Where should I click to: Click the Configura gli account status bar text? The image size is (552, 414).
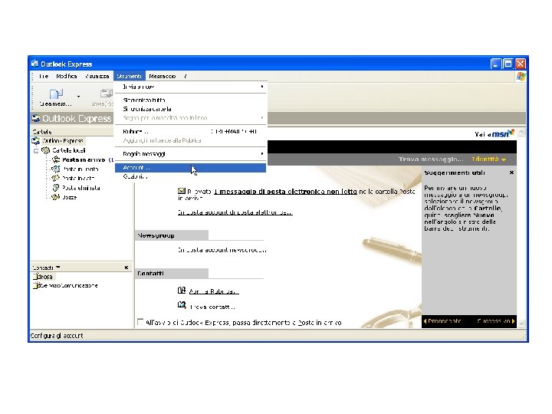pyautogui.click(x=57, y=336)
